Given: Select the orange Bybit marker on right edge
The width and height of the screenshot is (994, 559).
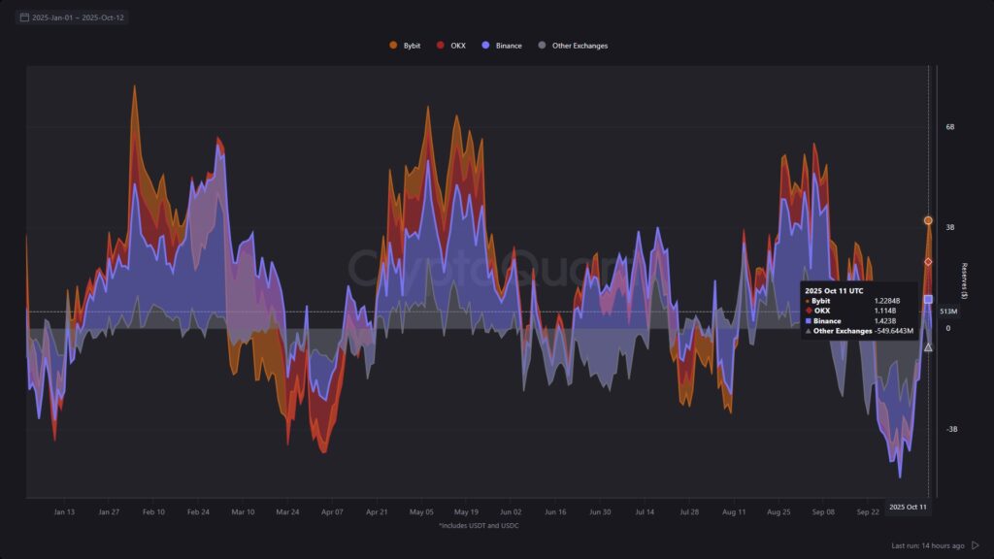Looking at the screenshot, I should 928,220.
